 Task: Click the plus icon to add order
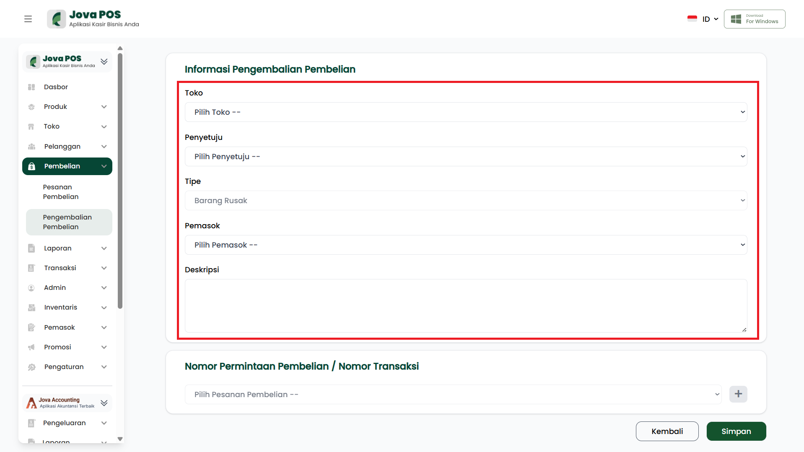click(738, 394)
